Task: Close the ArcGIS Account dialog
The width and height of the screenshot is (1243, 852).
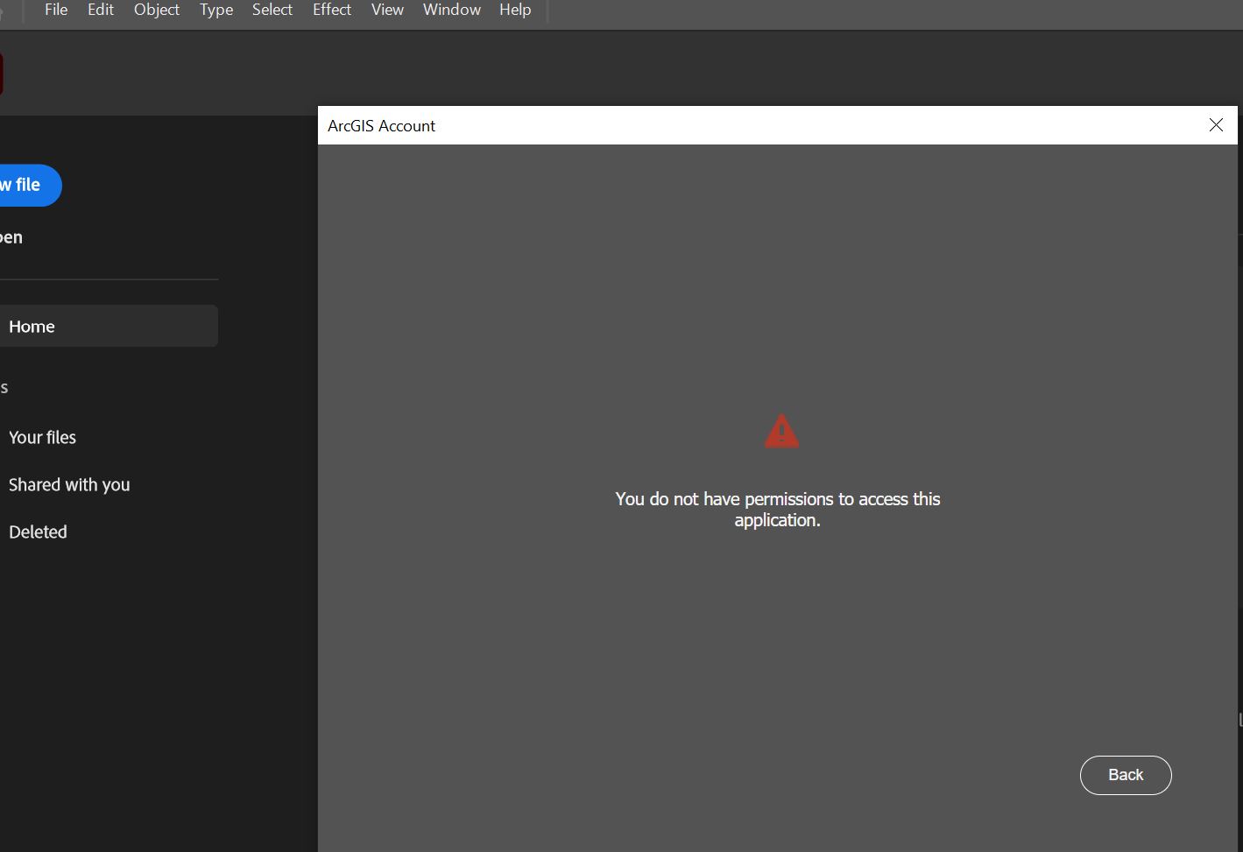Action: (x=1216, y=125)
